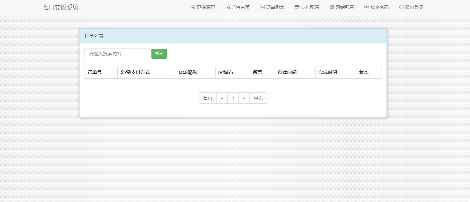Click the gear icon beside 网站配置
Screen dimensions: 470x202
tap(332, 7)
